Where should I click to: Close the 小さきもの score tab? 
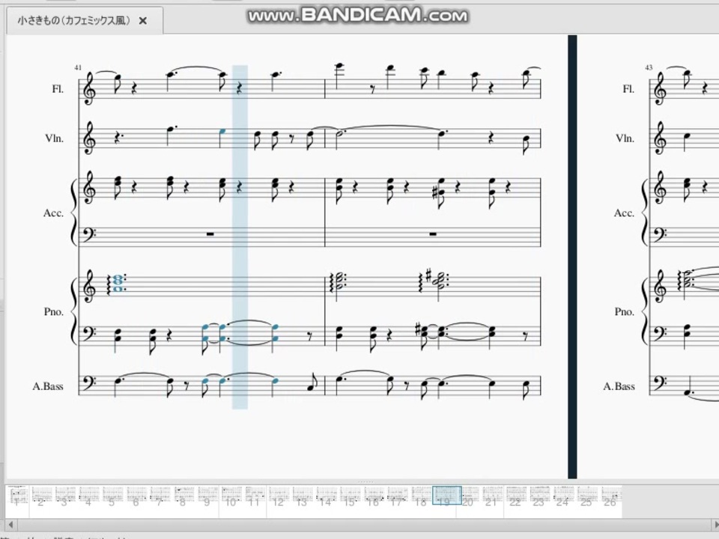pos(143,21)
